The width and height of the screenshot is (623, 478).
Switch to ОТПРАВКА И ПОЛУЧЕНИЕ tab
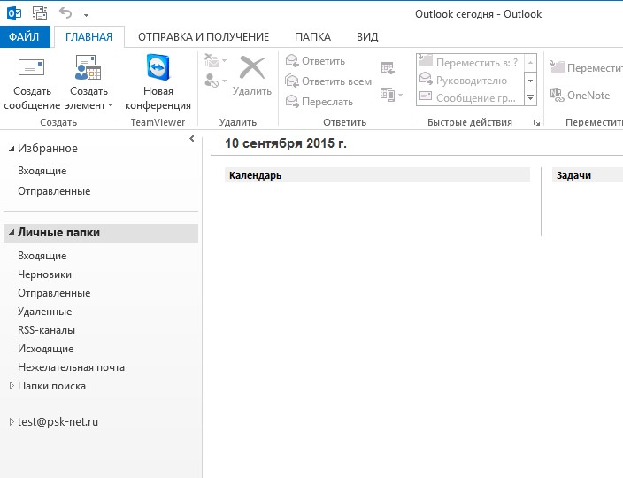click(204, 37)
